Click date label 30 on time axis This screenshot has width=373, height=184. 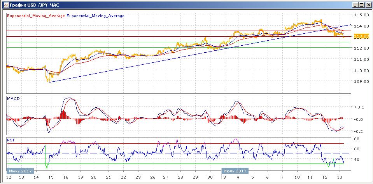point(210,177)
